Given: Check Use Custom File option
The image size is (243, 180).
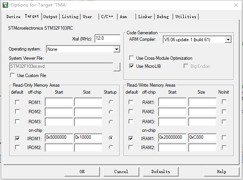Looking at the screenshot, I should point(13,76).
